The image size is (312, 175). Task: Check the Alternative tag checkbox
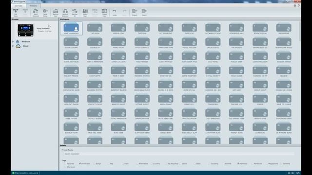(x=137, y=164)
